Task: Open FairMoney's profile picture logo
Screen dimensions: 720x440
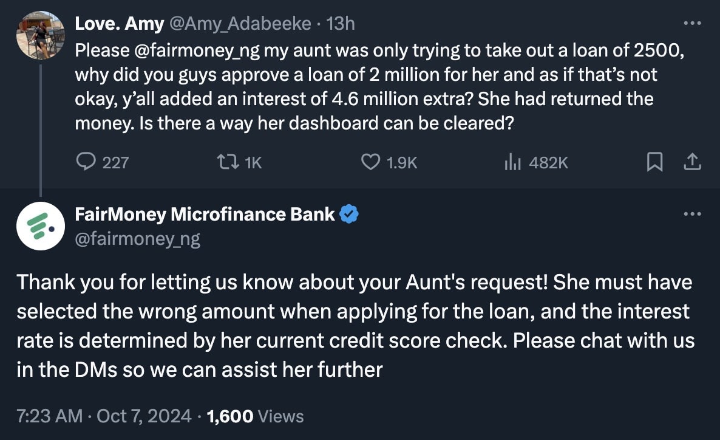Action: 41,226
